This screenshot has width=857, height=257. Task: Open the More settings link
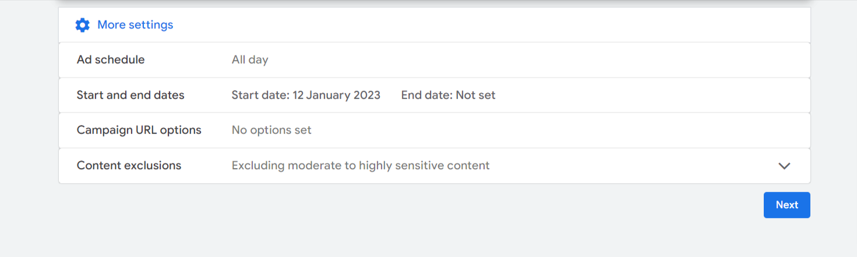pyautogui.click(x=135, y=25)
